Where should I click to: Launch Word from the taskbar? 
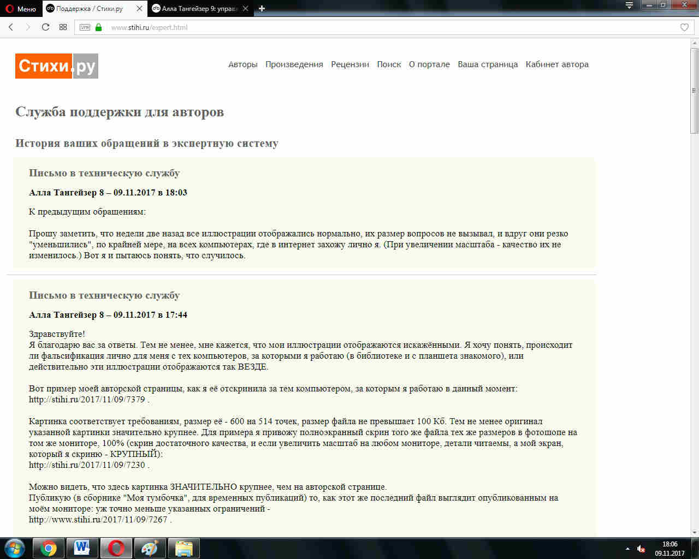pyautogui.click(x=82, y=548)
